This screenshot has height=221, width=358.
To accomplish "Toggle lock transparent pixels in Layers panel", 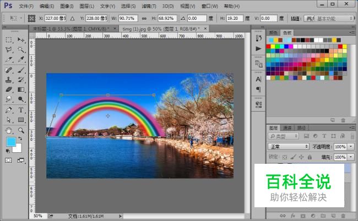I will (284, 157).
